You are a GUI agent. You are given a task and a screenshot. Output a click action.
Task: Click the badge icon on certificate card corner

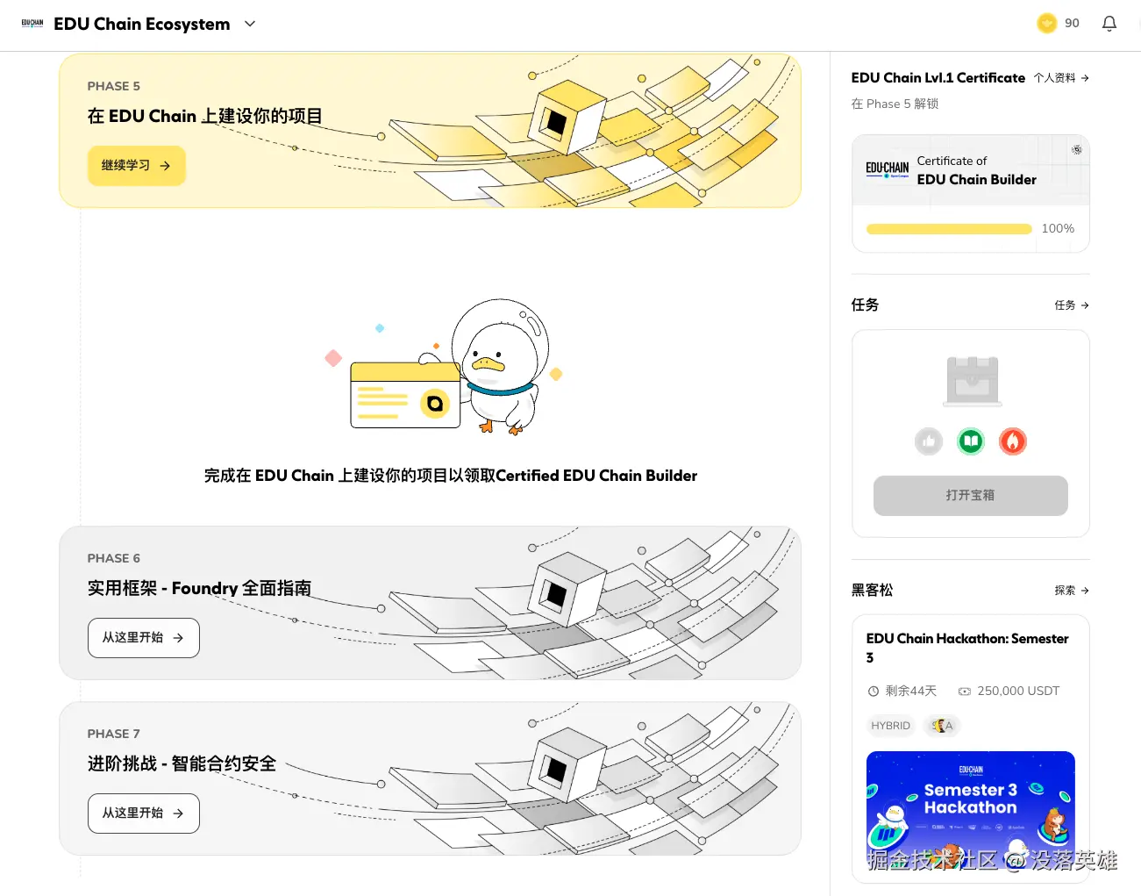pos(1076,149)
